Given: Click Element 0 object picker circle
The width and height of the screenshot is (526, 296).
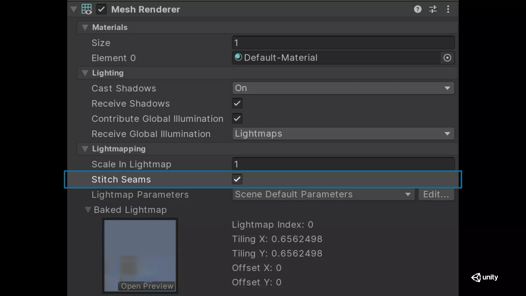Looking at the screenshot, I should click(447, 58).
